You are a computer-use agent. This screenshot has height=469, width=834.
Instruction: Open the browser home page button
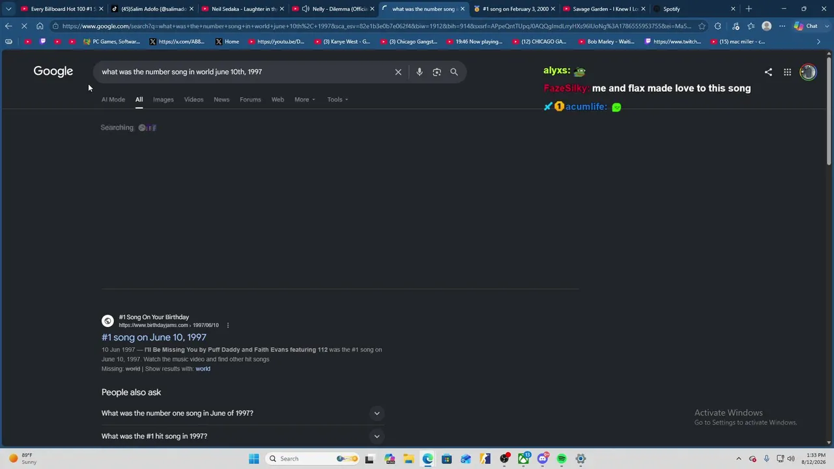pos(40,26)
